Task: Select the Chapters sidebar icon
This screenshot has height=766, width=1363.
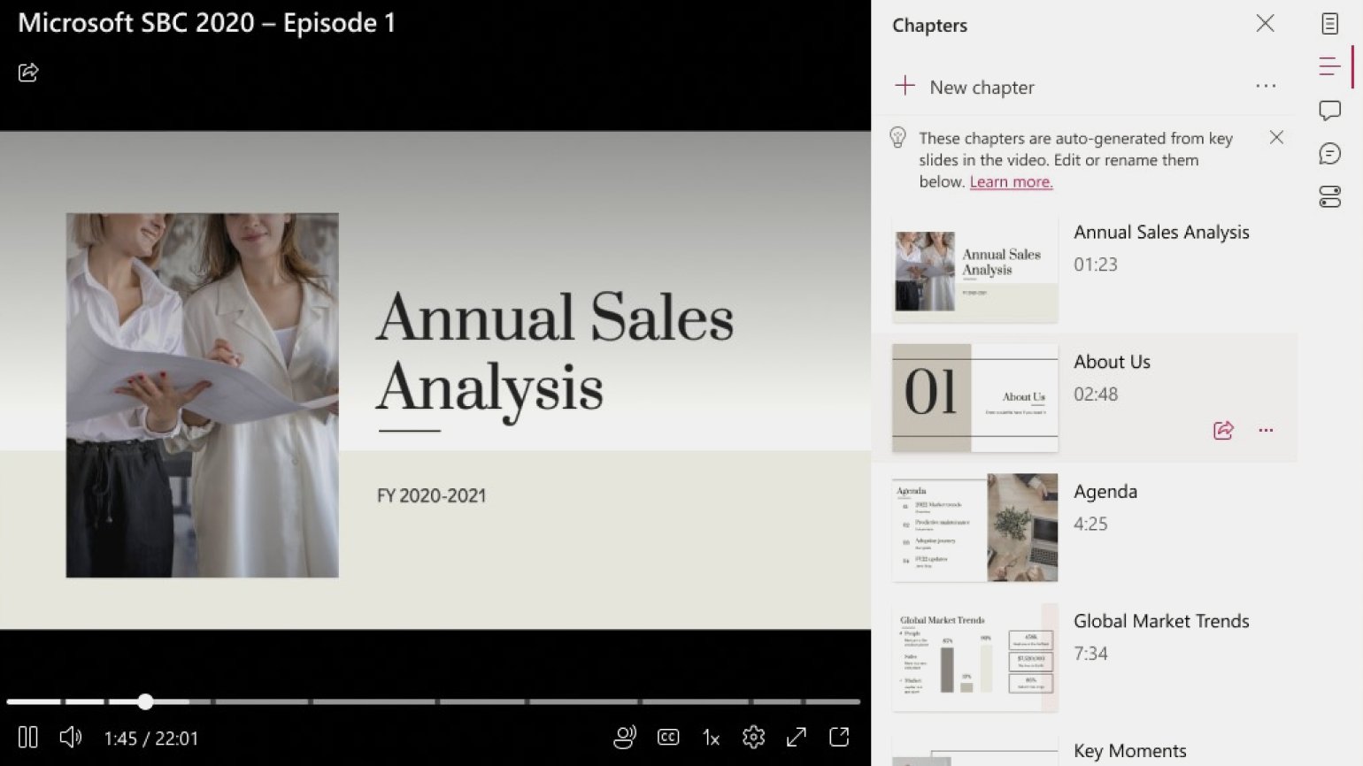Action: click(x=1329, y=66)
